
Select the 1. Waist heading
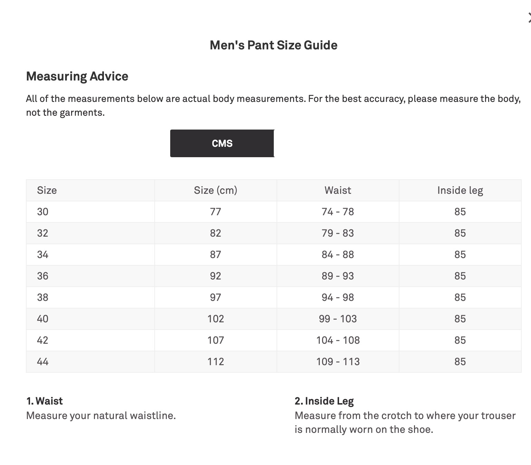click(45, 401)
